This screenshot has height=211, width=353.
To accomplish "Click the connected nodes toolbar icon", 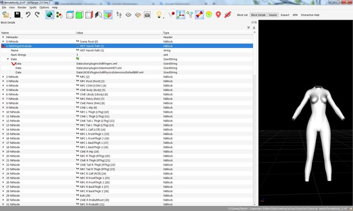I will [190, 15].
